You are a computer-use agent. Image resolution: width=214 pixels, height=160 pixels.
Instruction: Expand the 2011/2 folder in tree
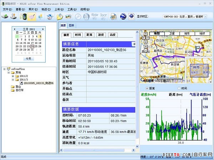point(13,76)
